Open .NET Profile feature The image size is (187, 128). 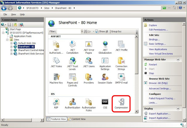point(122,46)
